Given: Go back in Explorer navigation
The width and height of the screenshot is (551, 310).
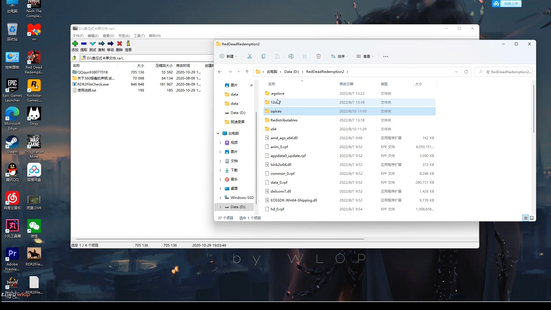Looking at the screenshot, I should (220, 72).
